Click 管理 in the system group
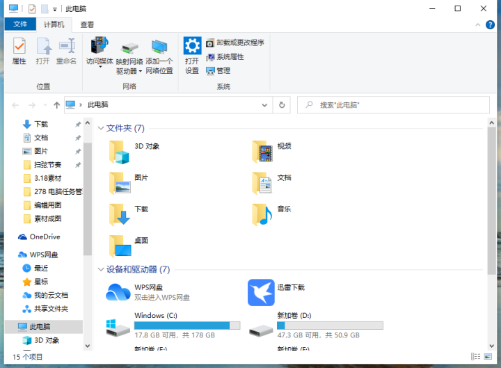This screenshot has height=368, width=501. [218, 71]
